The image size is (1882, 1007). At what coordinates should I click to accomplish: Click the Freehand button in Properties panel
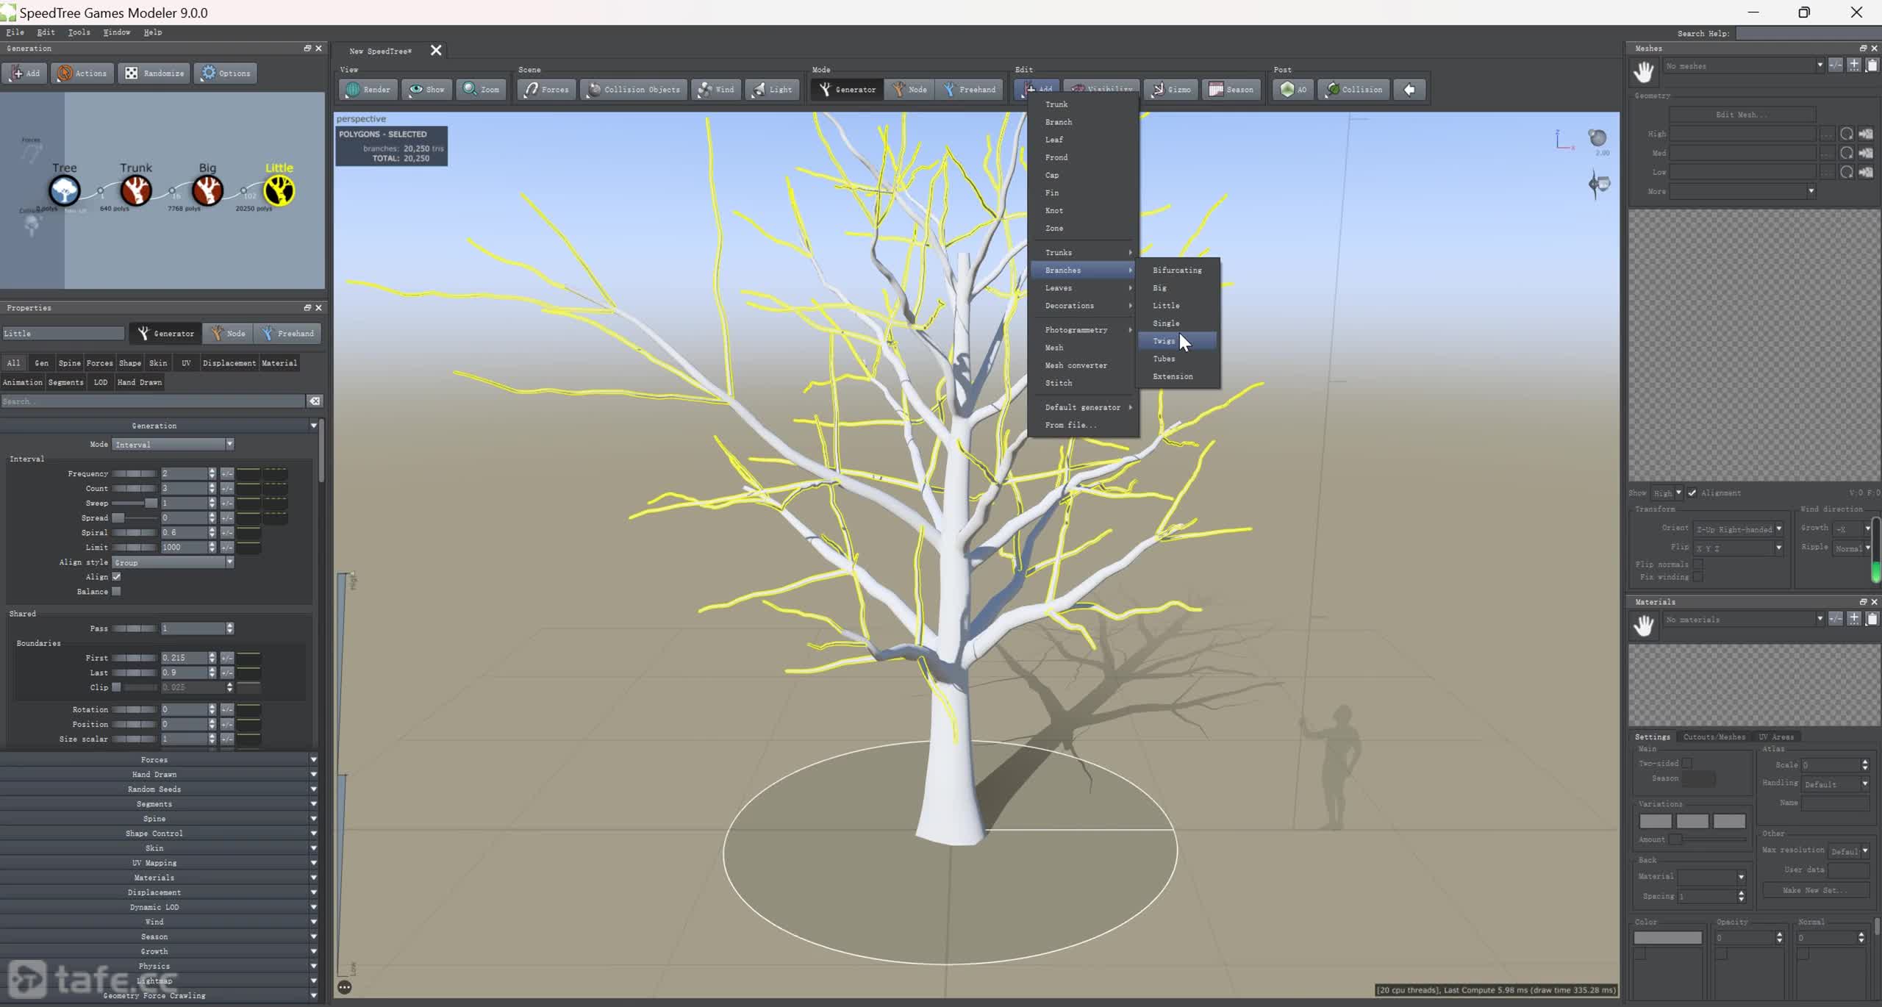point(287,334)
